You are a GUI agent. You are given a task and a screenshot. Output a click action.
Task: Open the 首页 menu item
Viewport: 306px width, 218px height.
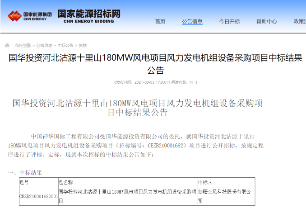[x=160, y=22]
